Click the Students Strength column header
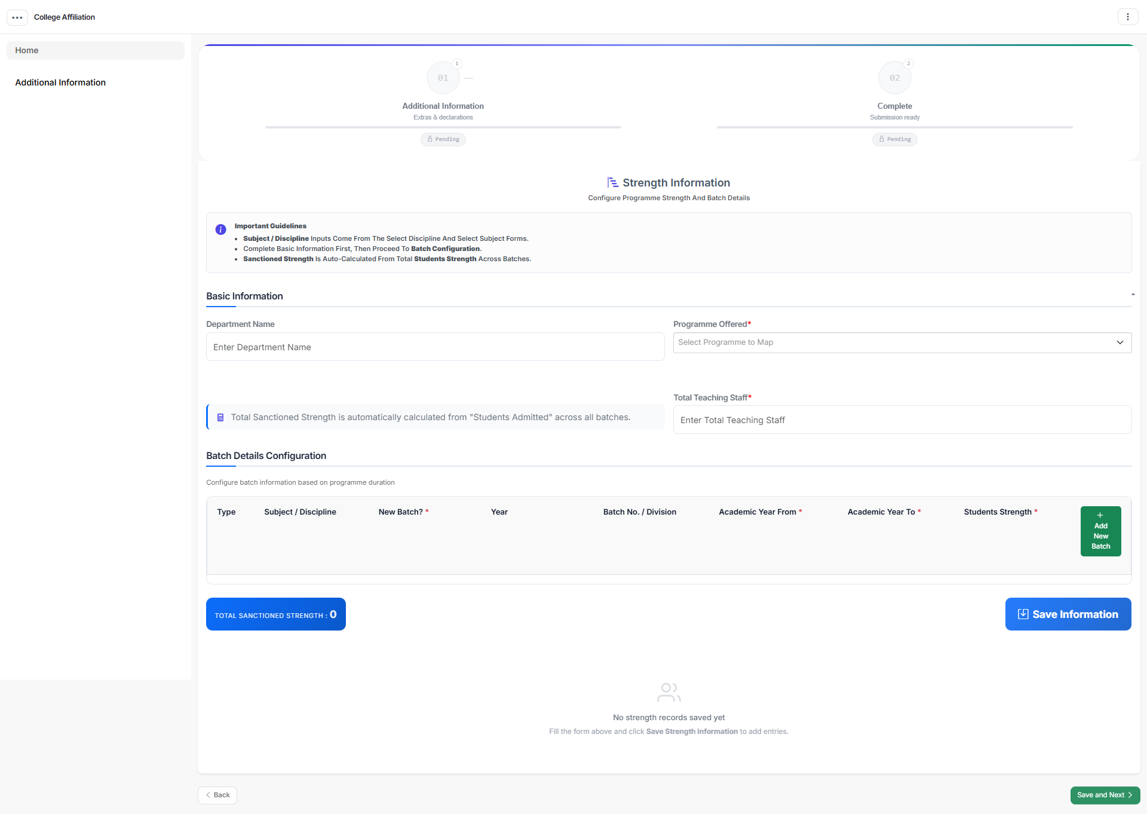The height and width of the screenshot is (814, 1147). coord(1000,512)
